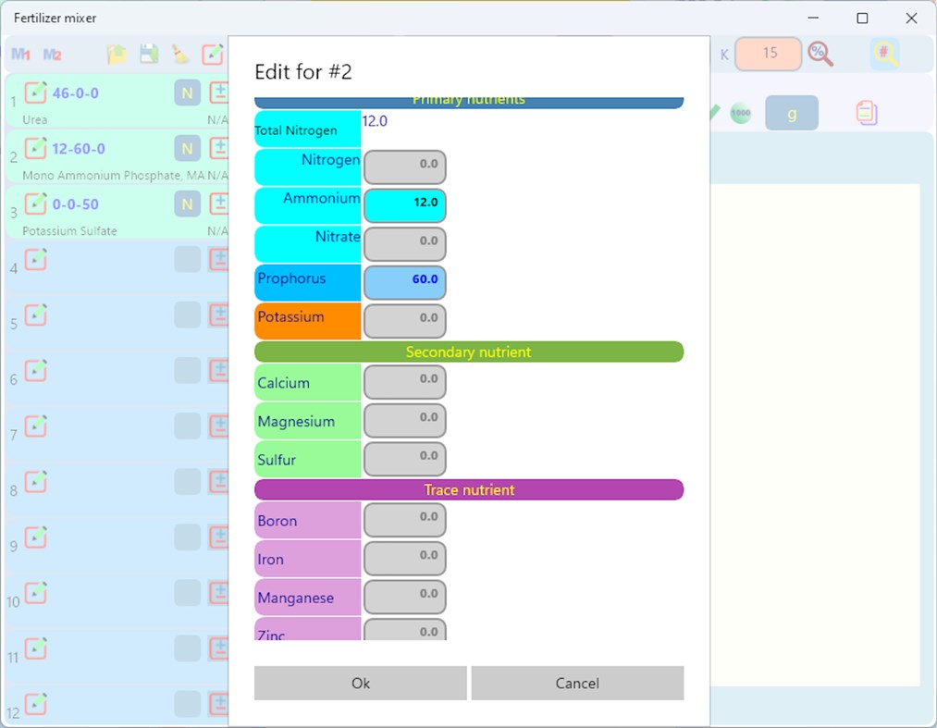Click the plus-minus stepper on the 12-60-0 row
Screen dimensions: 937x728
tap(219, 148)
